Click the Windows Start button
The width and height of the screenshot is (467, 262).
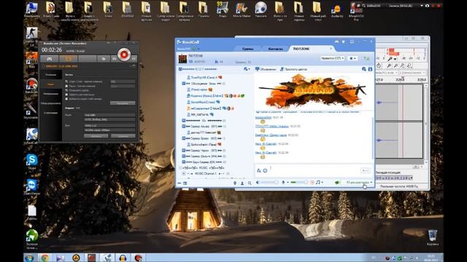tap(29, 258)
